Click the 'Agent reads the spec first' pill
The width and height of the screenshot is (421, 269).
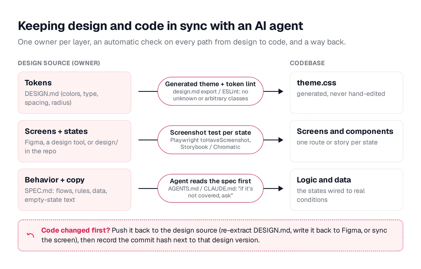210,188
